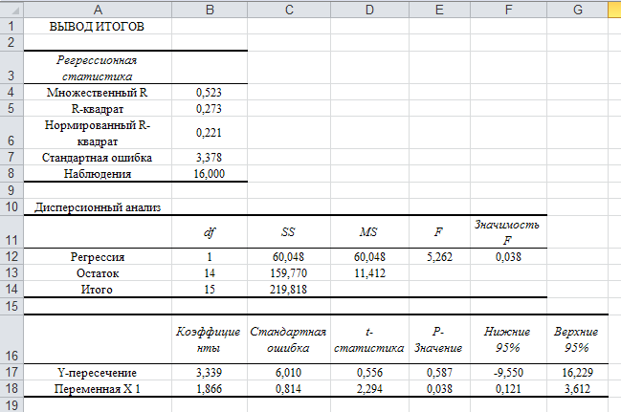Click the value 0,523
621x412 pixels.
[x=210, y=92]
